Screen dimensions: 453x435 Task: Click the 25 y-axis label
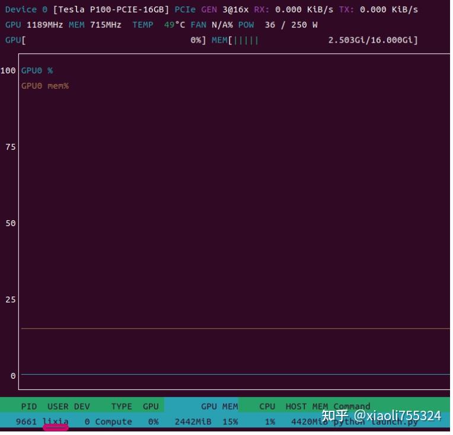pos(11,300)
